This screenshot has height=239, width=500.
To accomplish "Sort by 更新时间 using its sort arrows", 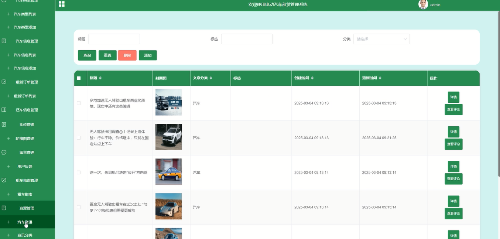I will pyautogui.click(x=380, y=78).
